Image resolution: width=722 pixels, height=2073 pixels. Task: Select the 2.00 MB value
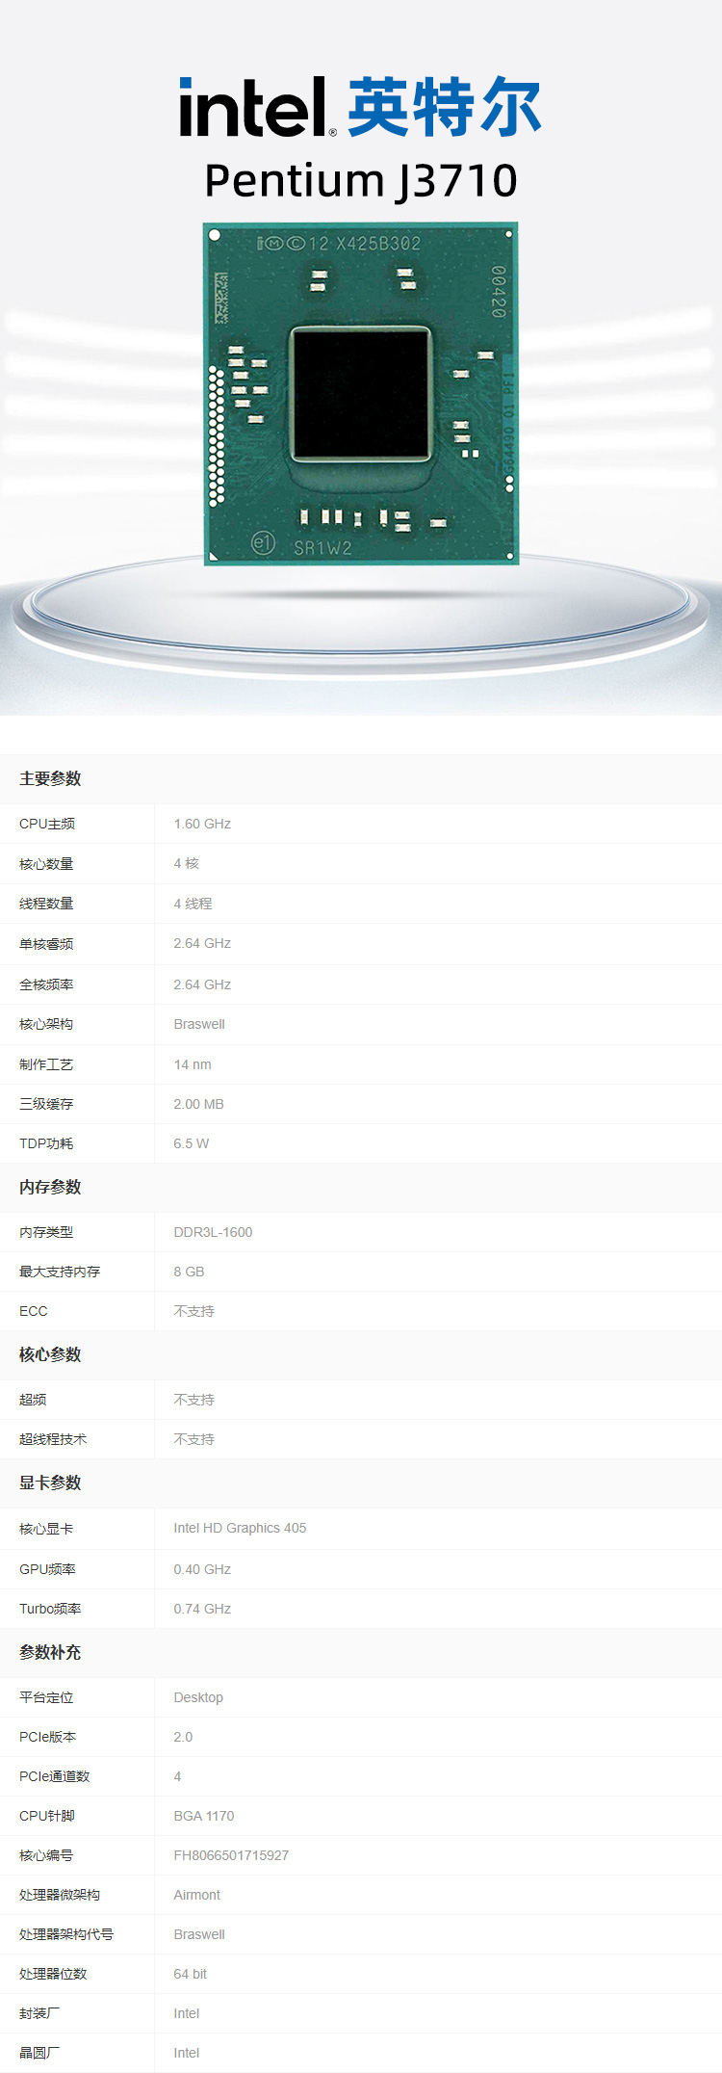[x=198, y=1104]
